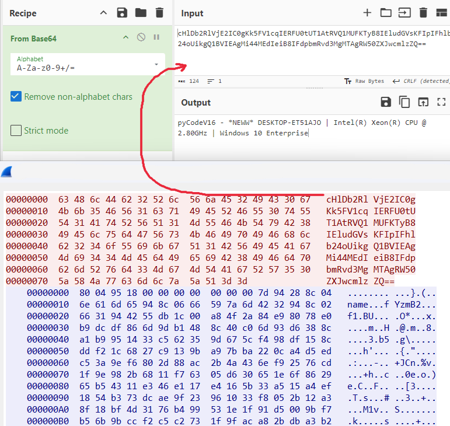Reset the pane layout icon

pos(441,13)
